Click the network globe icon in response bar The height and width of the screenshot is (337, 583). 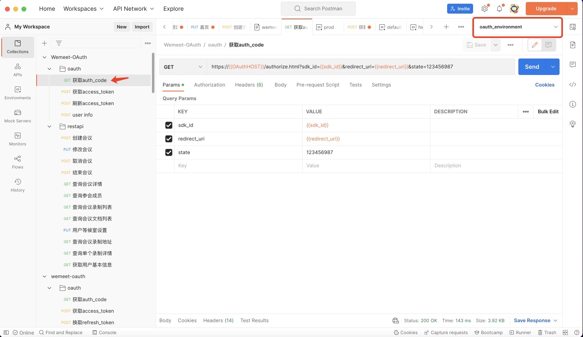[396, 321]
